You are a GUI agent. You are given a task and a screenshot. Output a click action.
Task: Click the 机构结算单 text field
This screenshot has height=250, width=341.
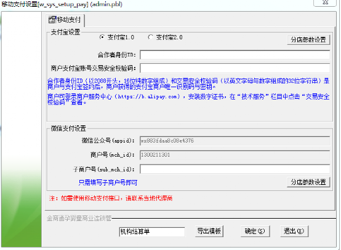coord(152,232)
